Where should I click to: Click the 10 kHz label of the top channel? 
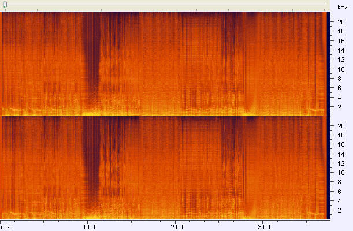341,69
